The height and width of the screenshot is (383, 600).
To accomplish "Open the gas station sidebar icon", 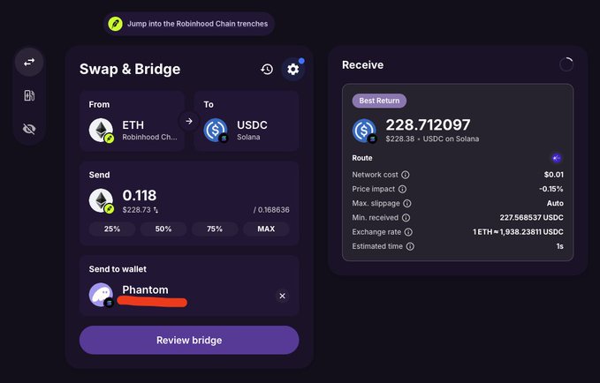I will [x=29, y=95].
